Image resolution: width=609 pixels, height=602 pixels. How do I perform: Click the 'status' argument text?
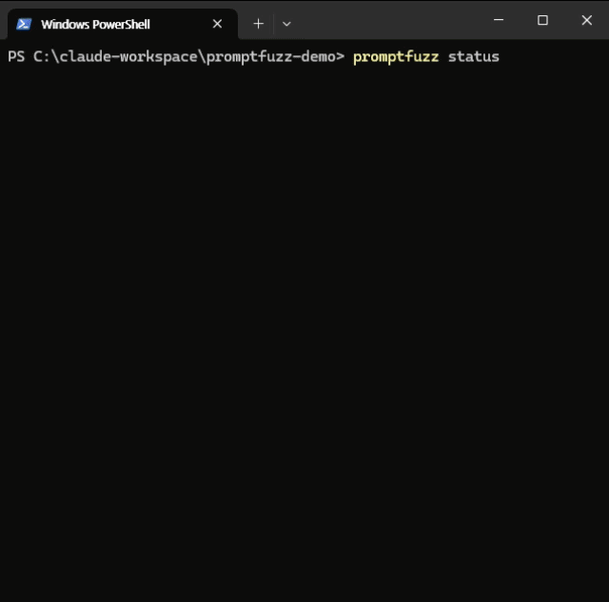coord(474,57)
